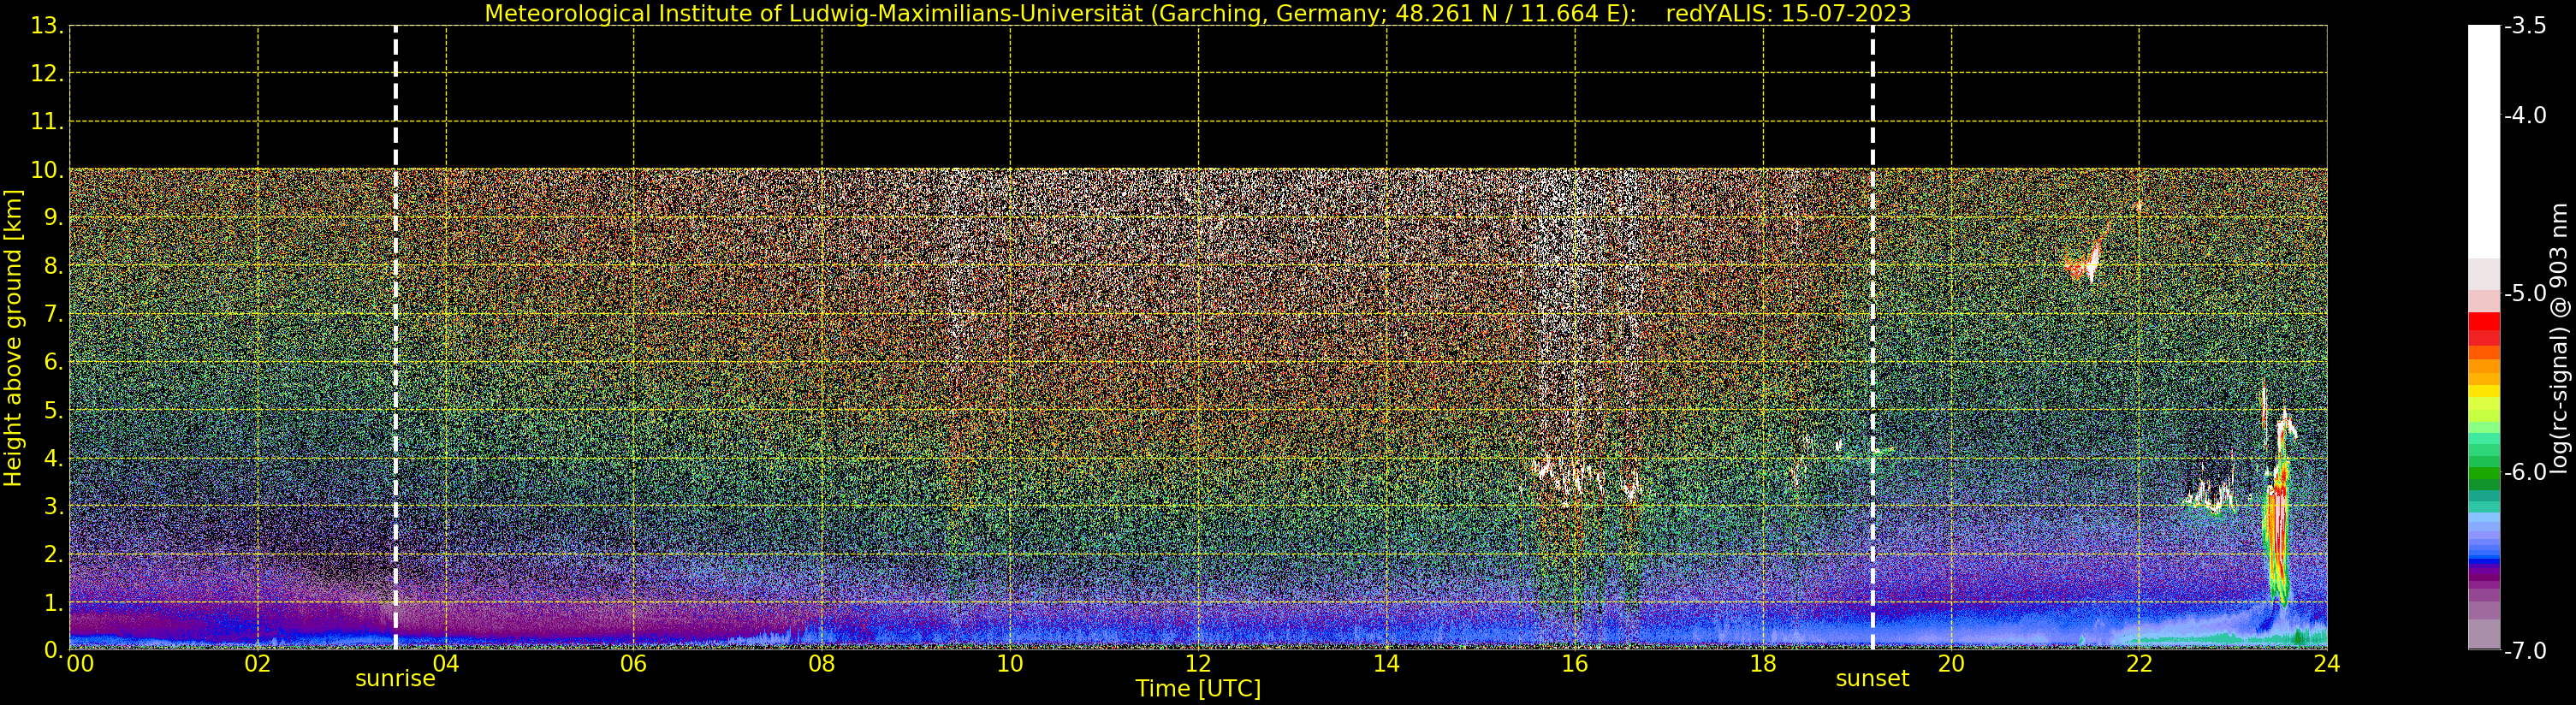This screenshot has width=2576, height=705.
Task: Click the time tick label '10' on x-axis
Action: pos(1010,664)
